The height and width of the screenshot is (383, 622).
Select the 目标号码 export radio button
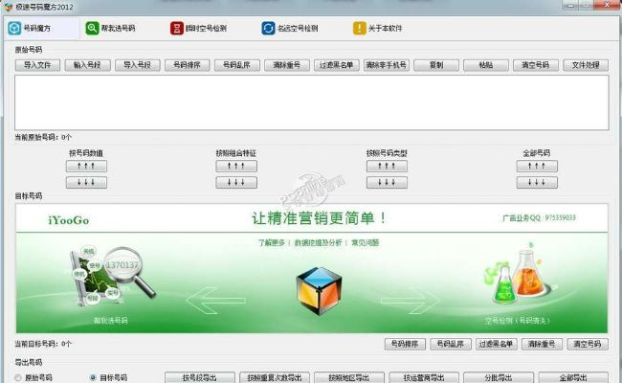93,378
